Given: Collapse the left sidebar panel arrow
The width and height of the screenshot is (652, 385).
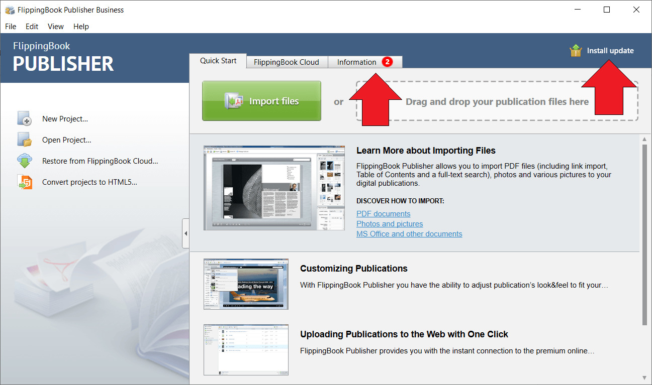Looking at the screenshot, I should 185,233.
